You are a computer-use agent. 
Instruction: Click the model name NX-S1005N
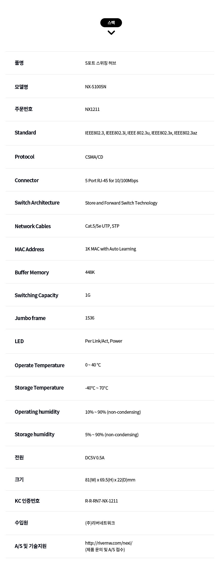96,87
